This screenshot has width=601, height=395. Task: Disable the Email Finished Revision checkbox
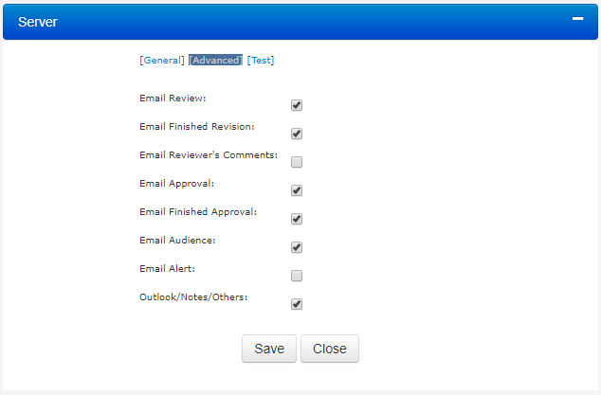click(x=297, y=134)
